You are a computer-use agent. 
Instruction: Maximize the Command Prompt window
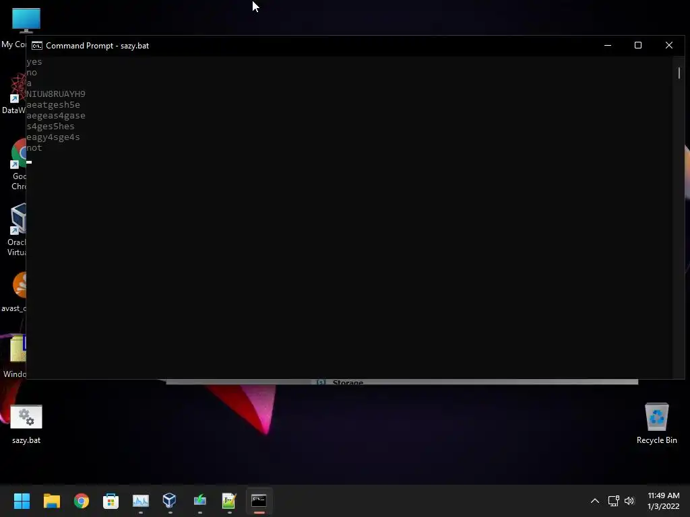tap(638, 45)
